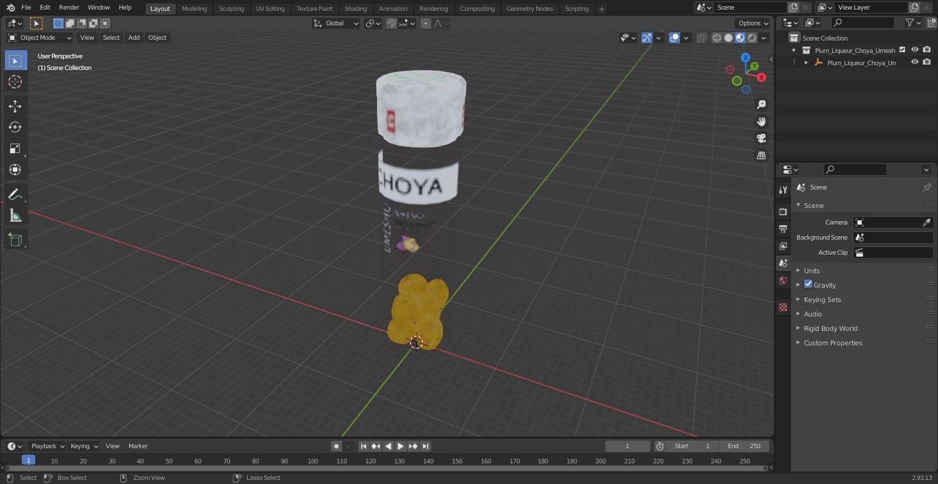Activate the Annotate tool
Screen dimensions: 938x484
coord(15,195)
